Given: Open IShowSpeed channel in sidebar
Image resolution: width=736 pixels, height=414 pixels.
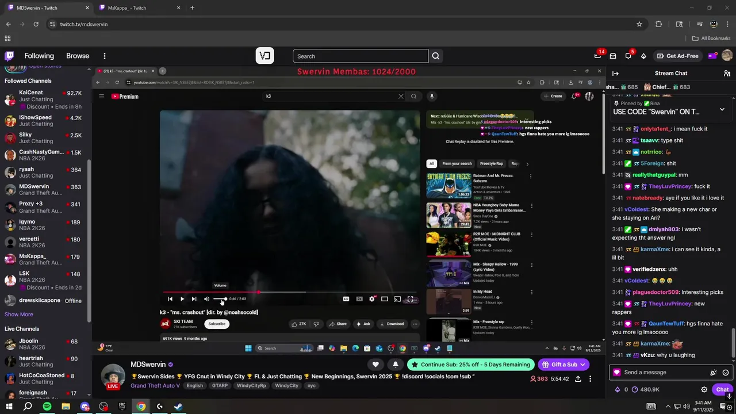Looking at the screenshot, I should click(x=44, y=121).
